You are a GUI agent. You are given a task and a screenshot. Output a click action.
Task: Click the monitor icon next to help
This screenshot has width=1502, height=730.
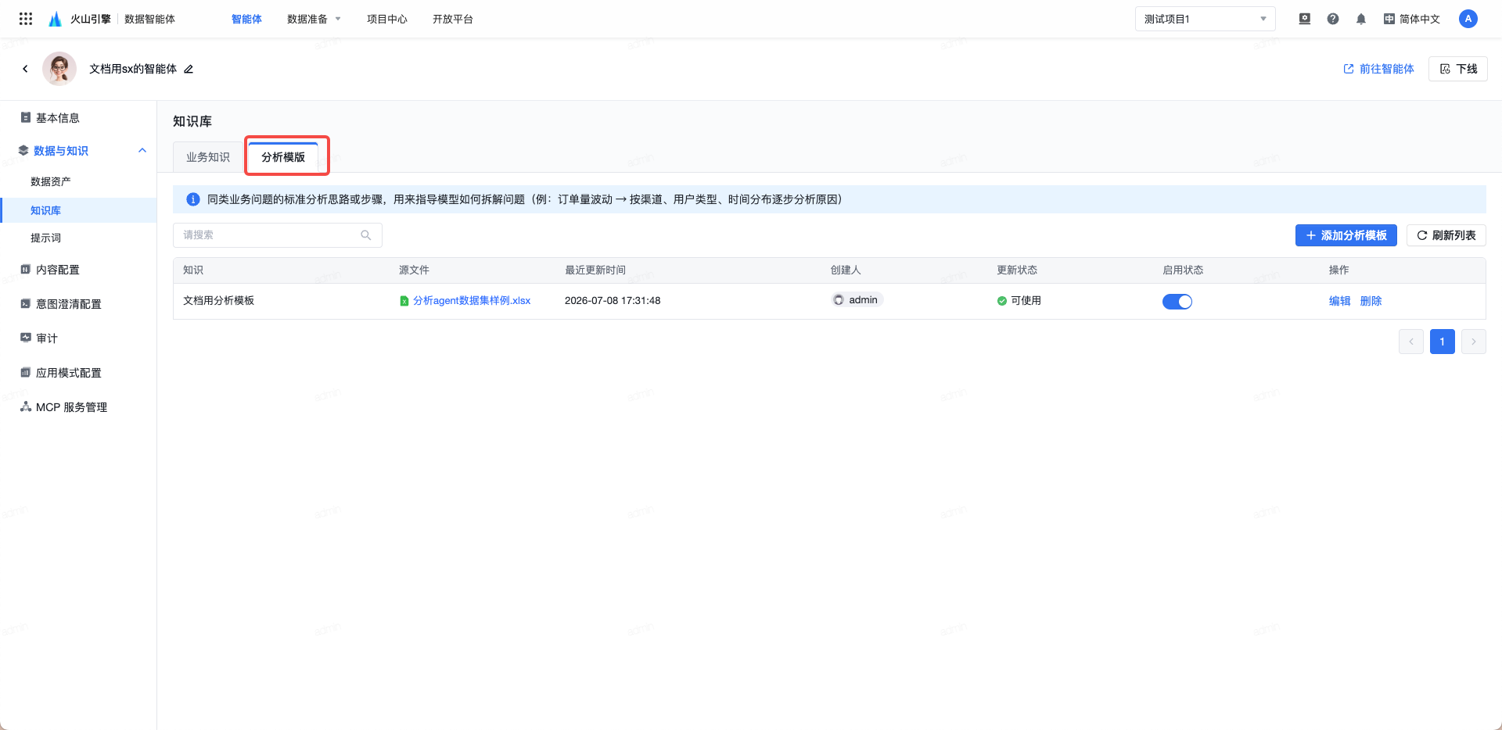pyautogui.click(x=1305, y=19)
